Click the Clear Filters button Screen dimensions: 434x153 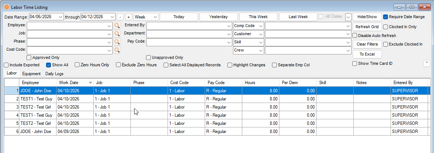(367, 44)
